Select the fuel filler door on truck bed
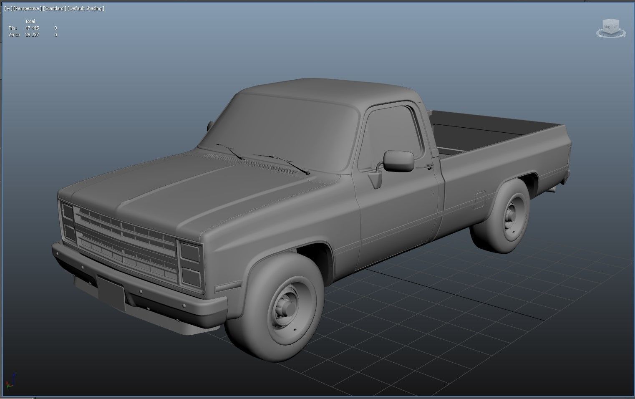Image resolution: width=635 pixels, height=399 pixels. click(480, 199)
